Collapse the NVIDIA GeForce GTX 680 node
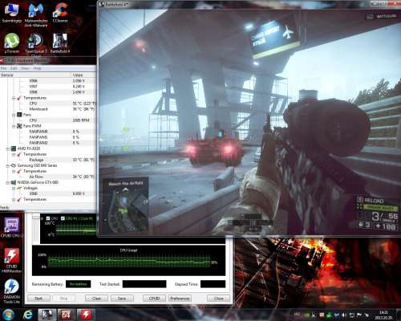The width and height of the screenshot is (401, 321). click(x=8, y=183)
